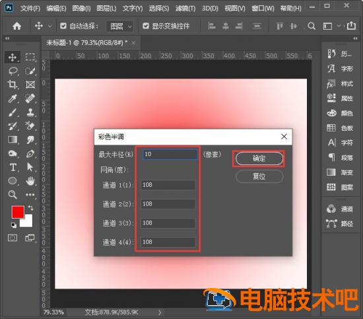Select the Quick Selection tool
Image resolution: width=363 pixels, height=319 pixels.
click(x=30, y=71)
